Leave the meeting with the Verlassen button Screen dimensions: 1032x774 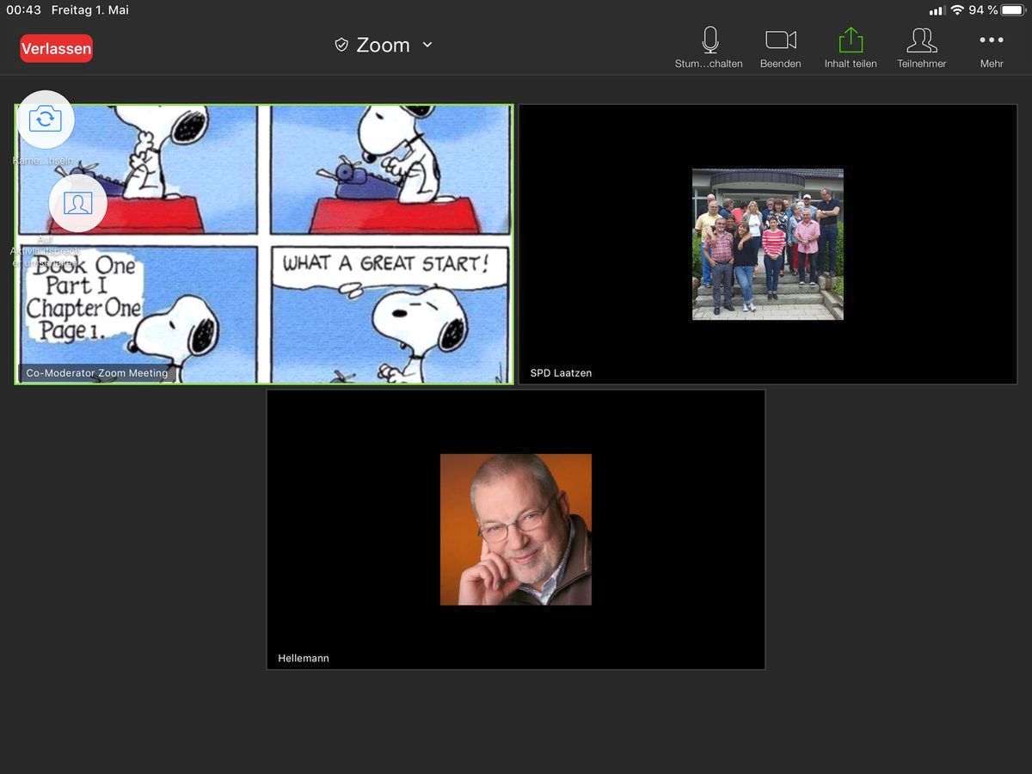coord(56,48)
